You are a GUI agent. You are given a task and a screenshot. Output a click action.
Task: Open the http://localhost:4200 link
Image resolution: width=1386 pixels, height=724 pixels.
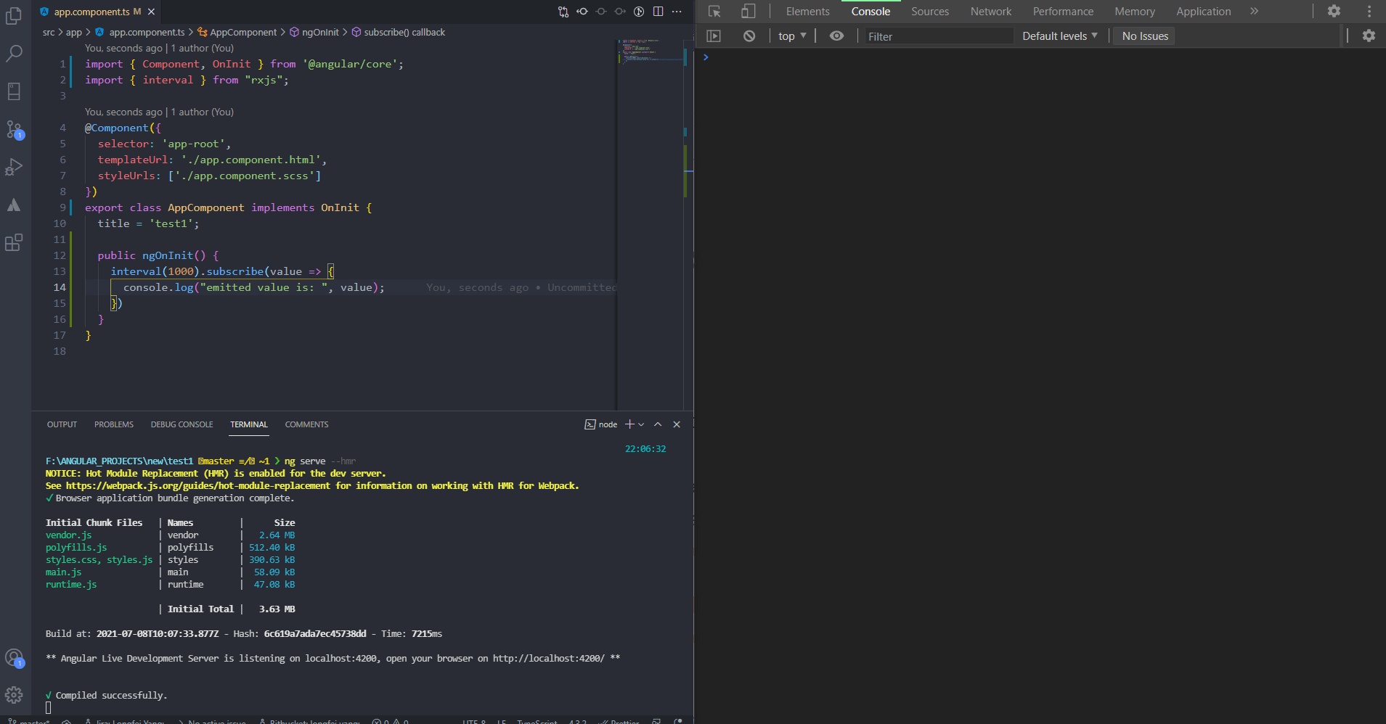[547, 658]
